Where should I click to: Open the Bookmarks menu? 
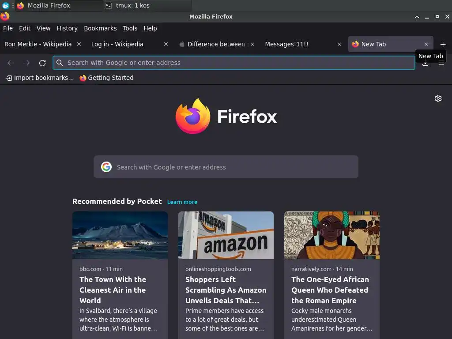(x=100, y=28)
